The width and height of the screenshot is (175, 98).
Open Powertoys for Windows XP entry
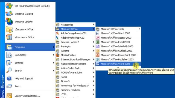(x=75, y=86)
